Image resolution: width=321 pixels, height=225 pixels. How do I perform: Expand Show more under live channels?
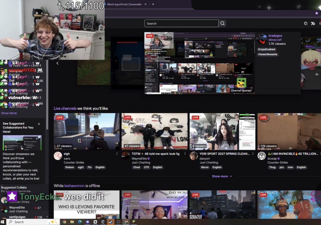pyautogui.click(x=222, y=176)
